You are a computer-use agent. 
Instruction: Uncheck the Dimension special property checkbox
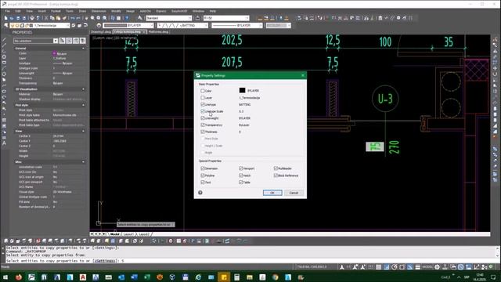pyautogui.click(x=203, y=168)
